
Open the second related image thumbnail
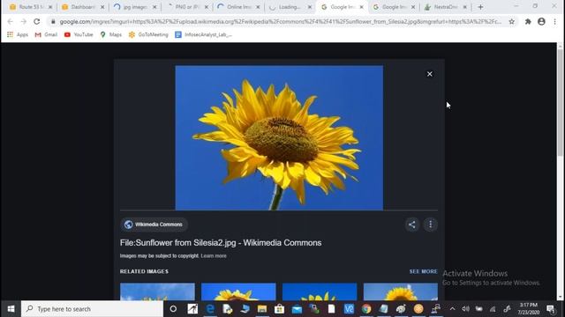tap(238, 291)
